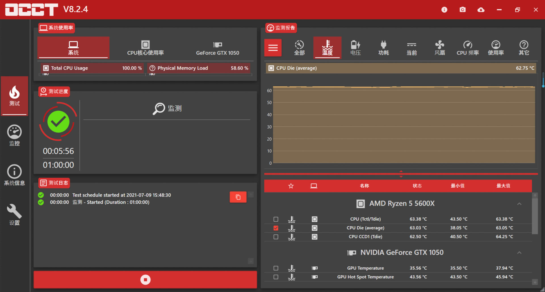Click thermometer icon in CPU (Tctl/Tdie) row
545x292 pixels.
tap(292, 219)
